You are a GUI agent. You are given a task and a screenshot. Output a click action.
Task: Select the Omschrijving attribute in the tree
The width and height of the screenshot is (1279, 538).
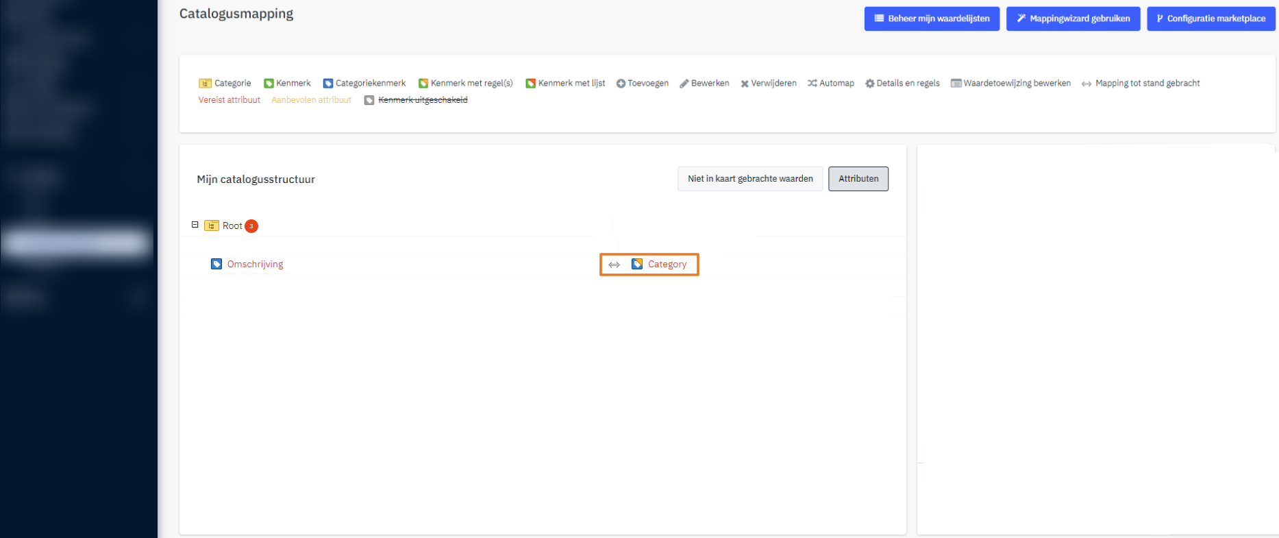click(255, 264)
